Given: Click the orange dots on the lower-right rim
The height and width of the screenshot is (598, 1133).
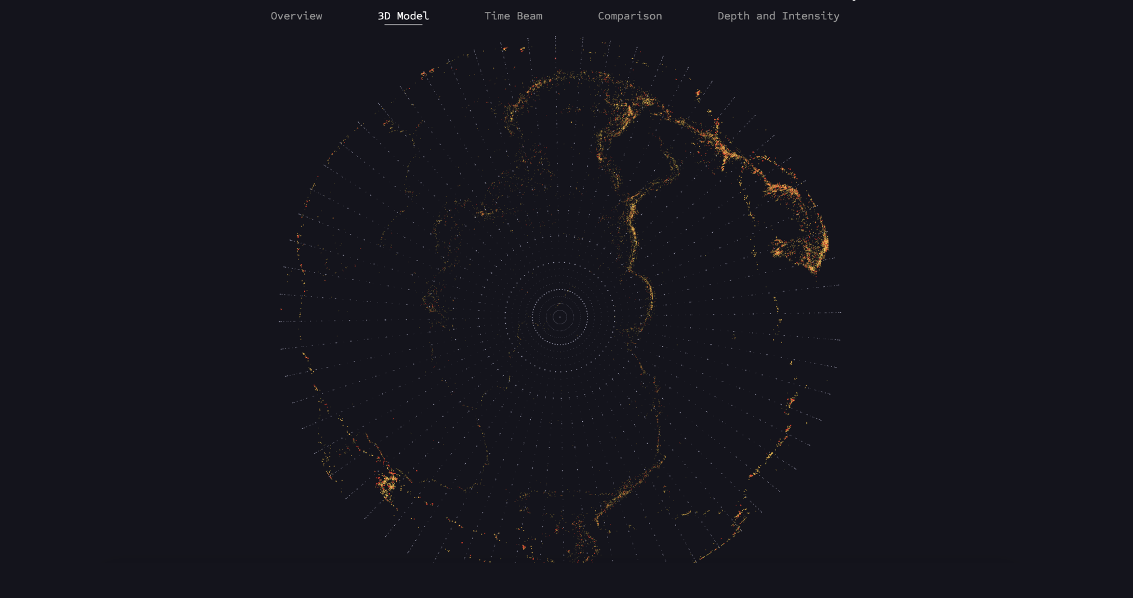Looking at the screenshot, I should (739, 516).
